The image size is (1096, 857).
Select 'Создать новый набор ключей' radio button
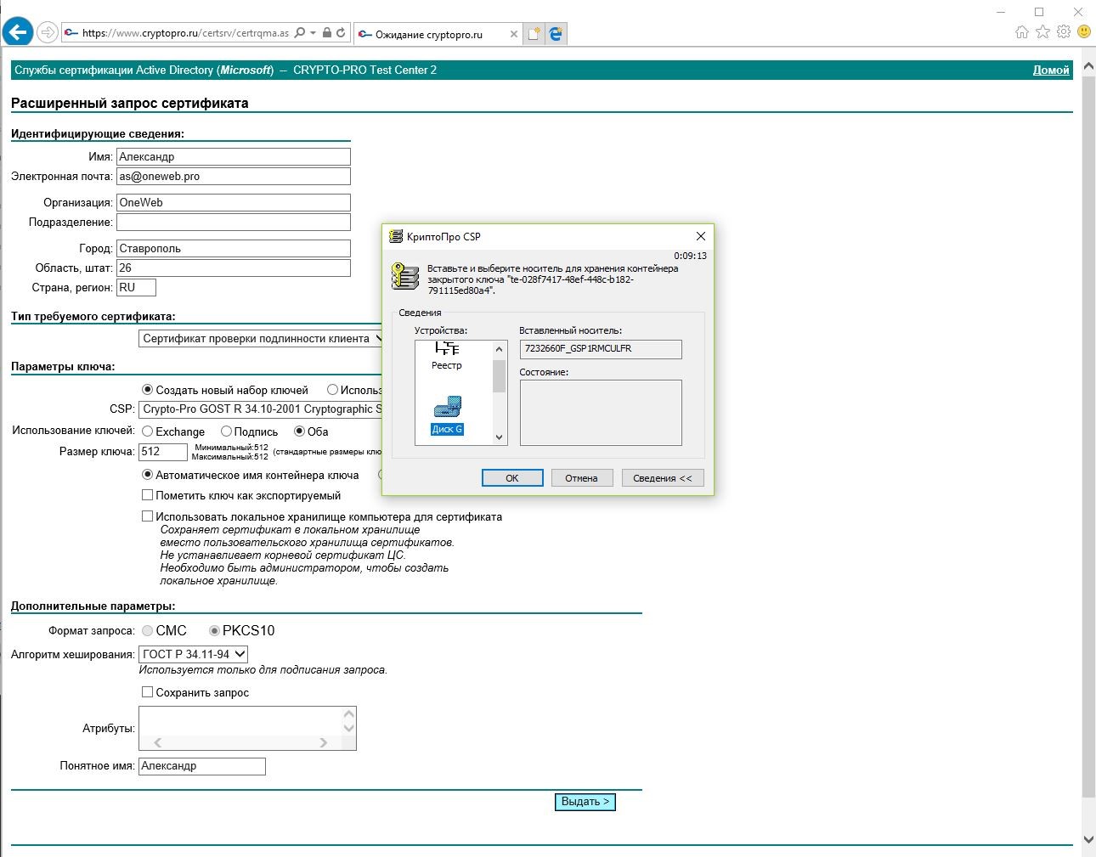pyautogui.click(x=147, y=390)
